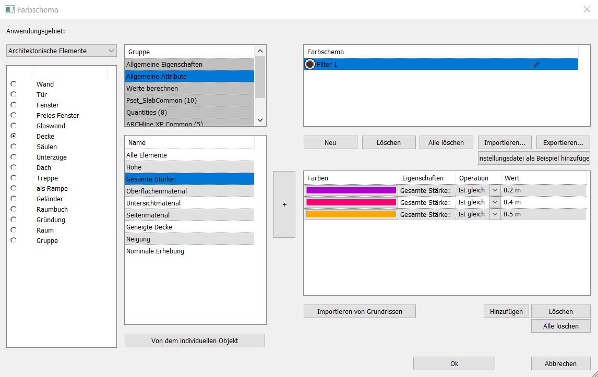This screenshot has height=377, width=598.
Task: Open the Architektonische Elemente dropdown
Action: (x=62, y=51)
